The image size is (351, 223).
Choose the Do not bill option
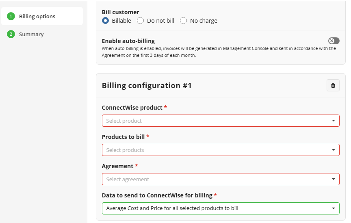[140, 21]
